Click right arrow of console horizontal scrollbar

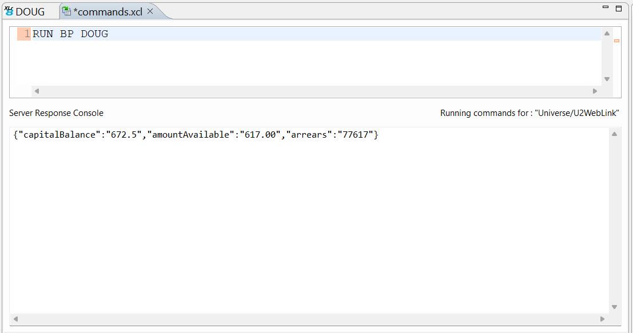click(602, 319)
